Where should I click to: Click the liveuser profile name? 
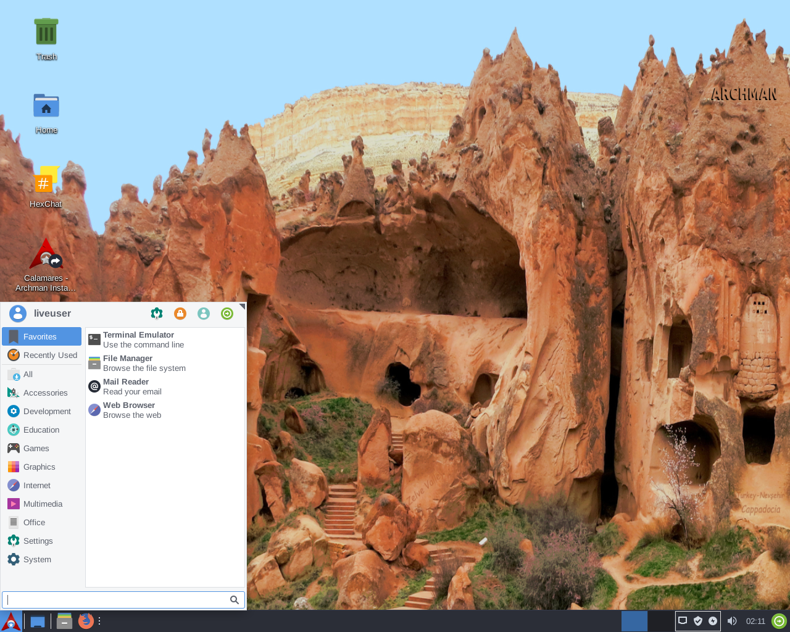coord(52,314)
